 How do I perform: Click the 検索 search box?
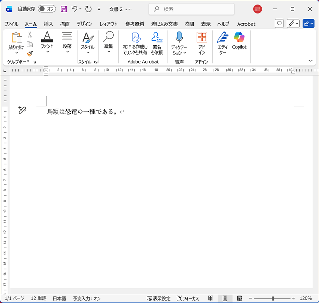click(x=191, y=9)
